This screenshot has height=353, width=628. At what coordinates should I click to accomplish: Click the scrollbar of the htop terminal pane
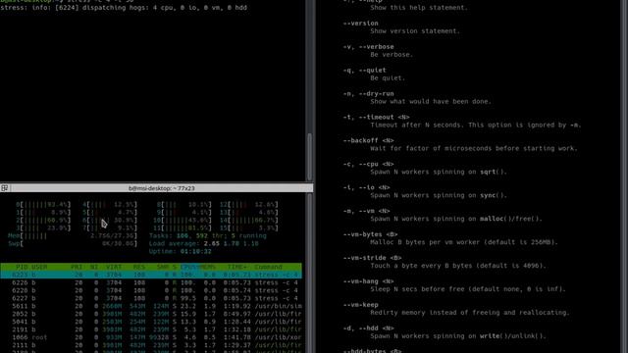coord(309,273)
